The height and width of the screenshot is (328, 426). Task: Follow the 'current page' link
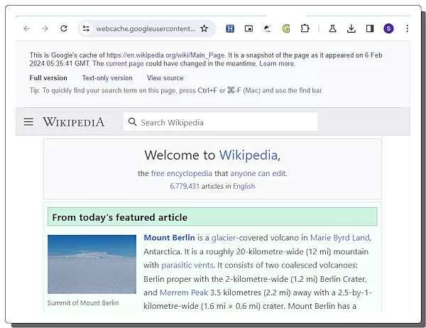click(125, 64)
